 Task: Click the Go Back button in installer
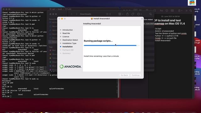click(x=124, y=75)
